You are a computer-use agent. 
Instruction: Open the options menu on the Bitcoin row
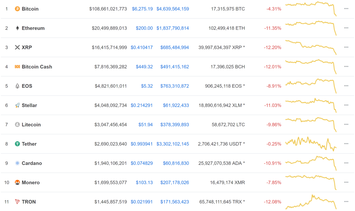[346, 9]
